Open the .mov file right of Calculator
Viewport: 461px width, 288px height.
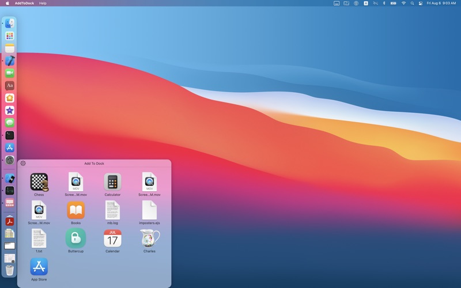(x=149, y=182)
